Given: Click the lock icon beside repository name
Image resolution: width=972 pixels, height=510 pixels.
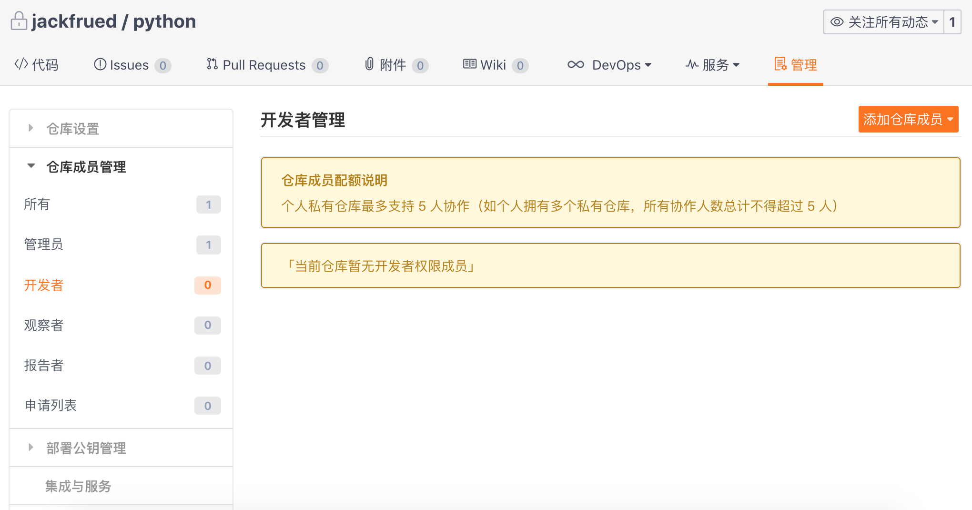Looking at the screenshot, I should pyautogui.click(x=18, y=21).
